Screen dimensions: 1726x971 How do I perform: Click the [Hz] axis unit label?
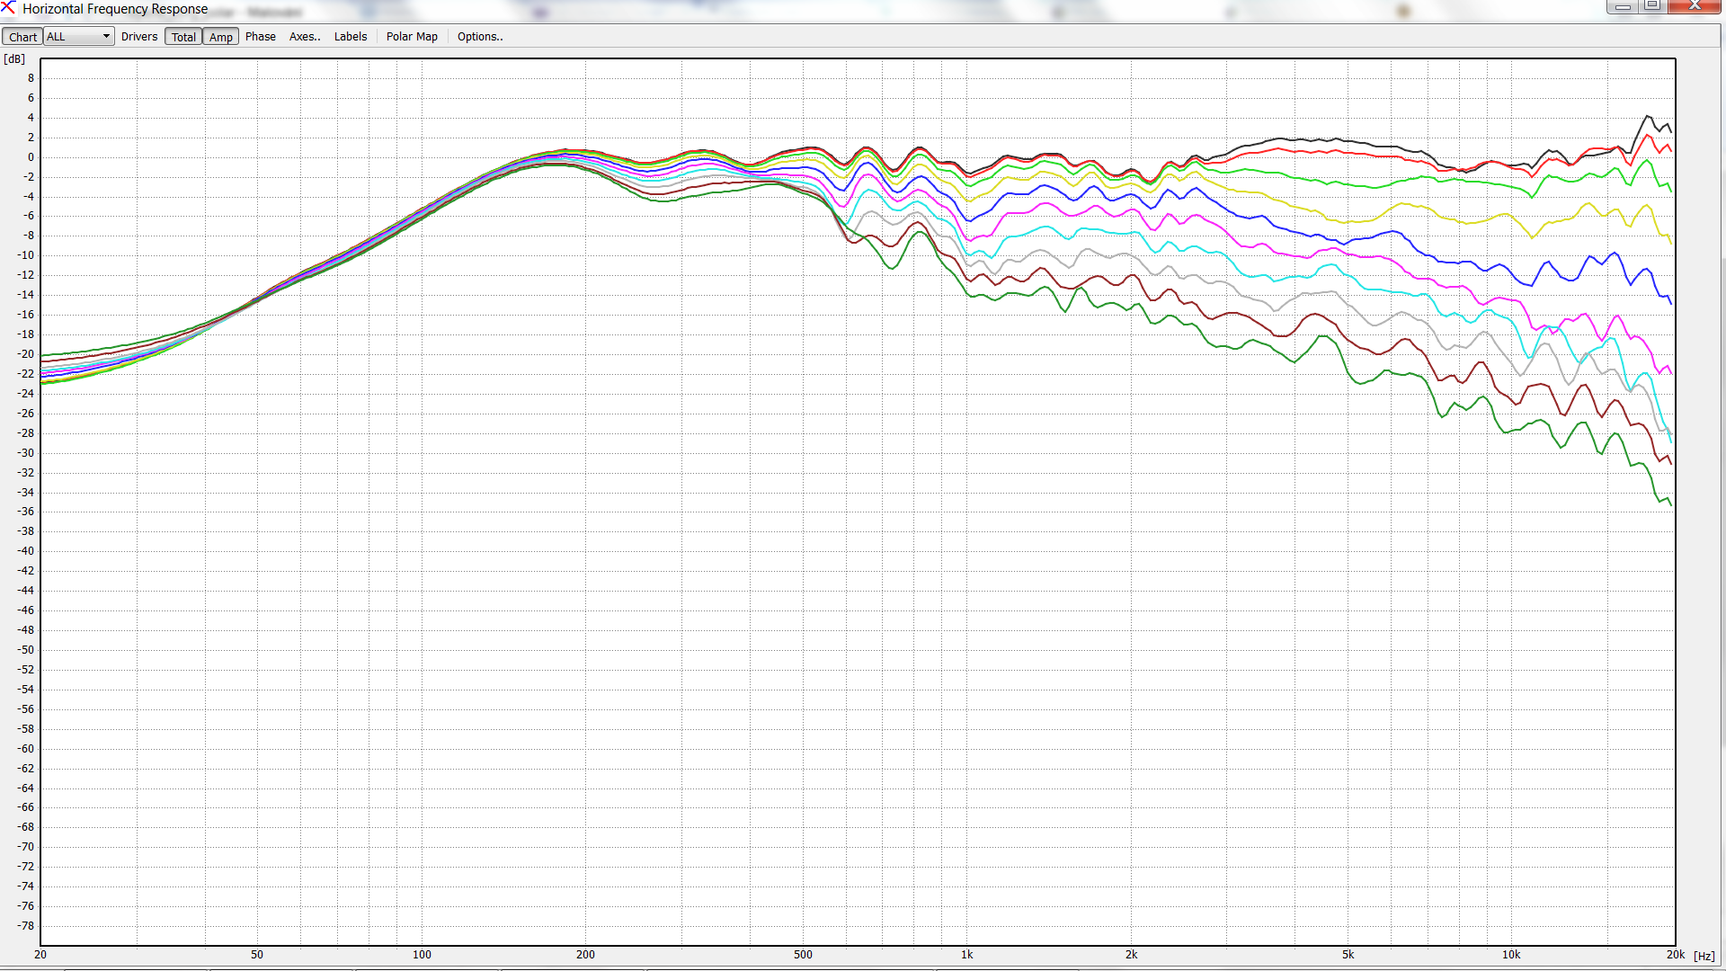pyautogui.click(x=1704, y=956)
